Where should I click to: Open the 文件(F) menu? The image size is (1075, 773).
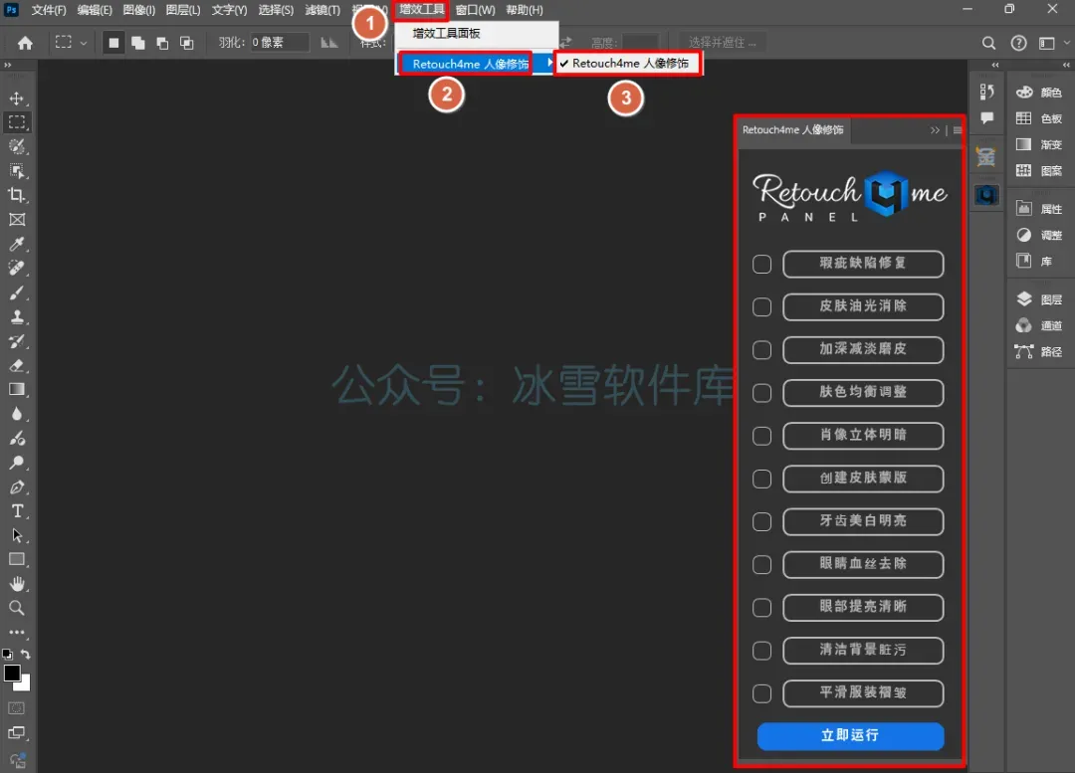pyautogui.click(x=49, y=10)
